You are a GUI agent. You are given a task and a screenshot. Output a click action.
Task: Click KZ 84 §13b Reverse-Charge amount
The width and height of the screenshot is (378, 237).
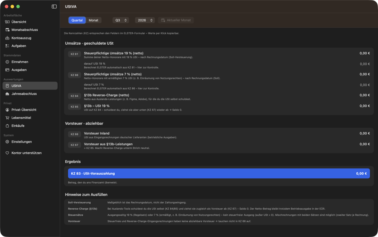[365, 95]
